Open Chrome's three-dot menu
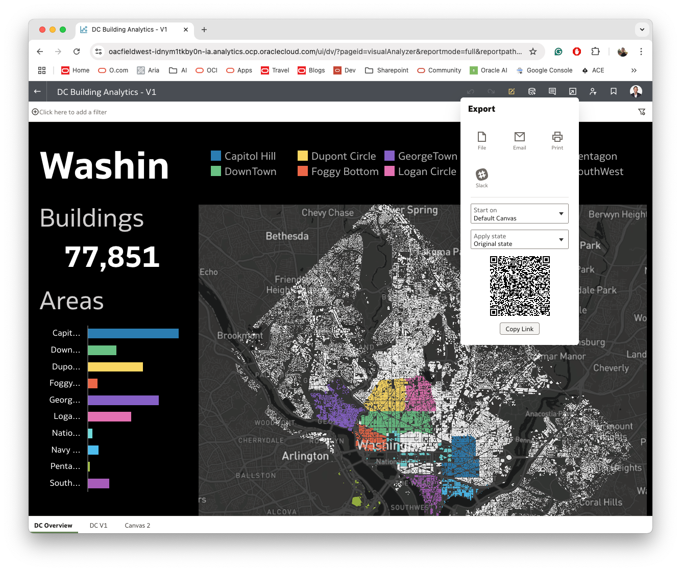 point(641,52)
